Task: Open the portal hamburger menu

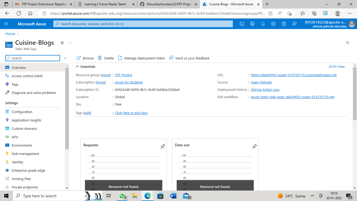Action: coord(7,24)
